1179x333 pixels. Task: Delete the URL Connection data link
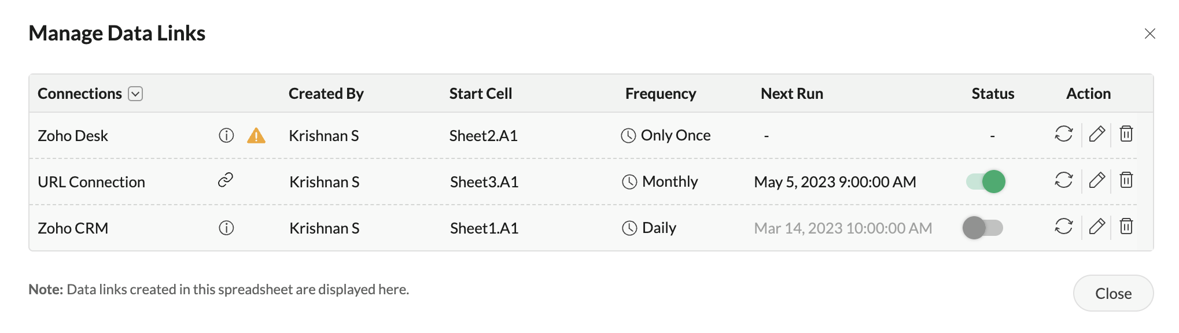(1126, 180)
